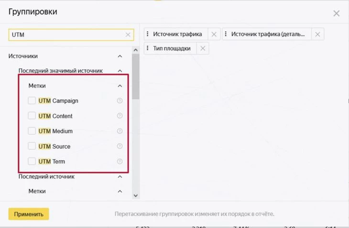Click the Последний значимый источник heading
This screenshot has width=349, height=228.
coord(61,71)
